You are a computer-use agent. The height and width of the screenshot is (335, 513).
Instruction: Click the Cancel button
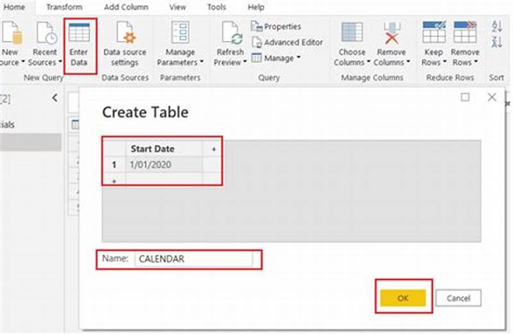tap(458, 298)
